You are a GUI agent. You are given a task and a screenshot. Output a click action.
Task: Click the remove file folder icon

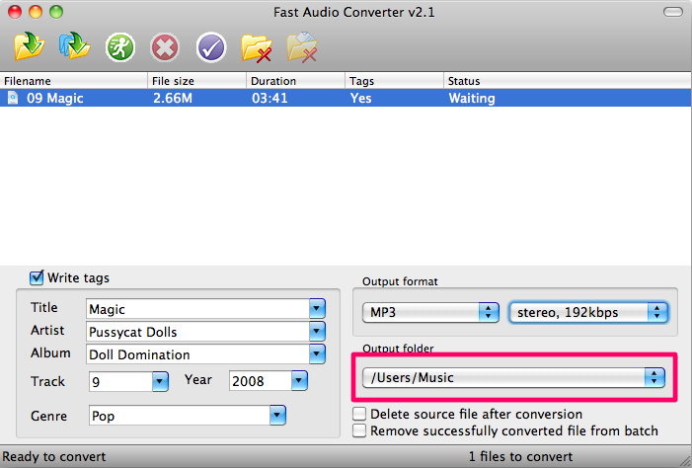(x=257, y=47)
